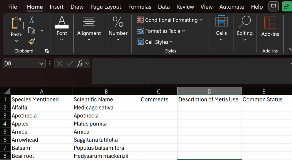Click the Insert Function fx icon
292x160 pixels.
click(x=80, y=63)
